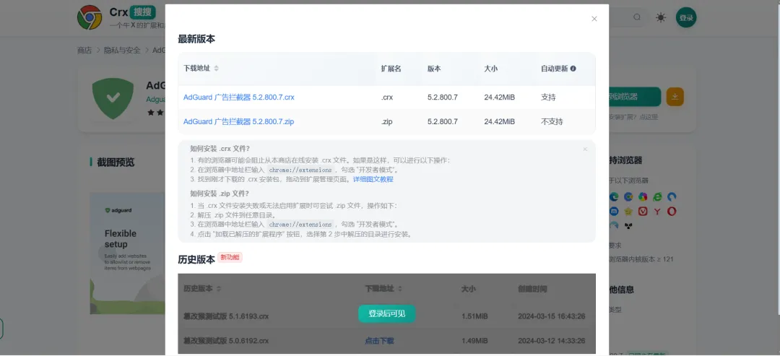Click 点击下载 for version 5.0.6192.crx
The image size is (780, 356).
click(380, 341)
